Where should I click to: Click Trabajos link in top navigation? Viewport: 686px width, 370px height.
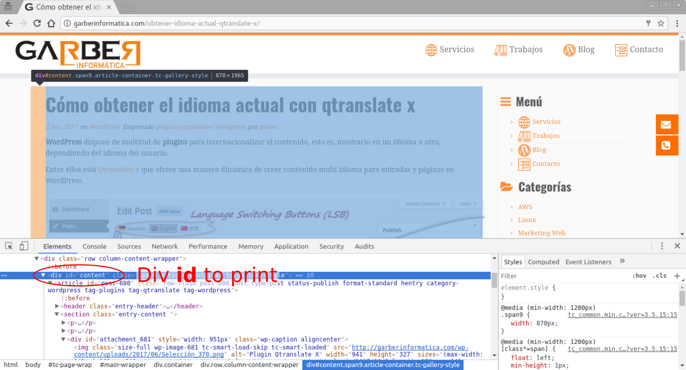pyautogui.click(x=526, y=49)
